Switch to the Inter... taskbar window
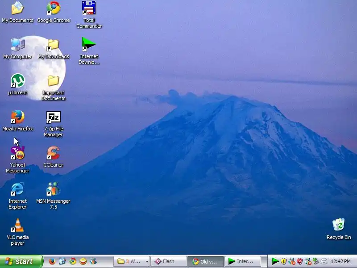This screenshot has height=268, width=357. tap(242, 261)
